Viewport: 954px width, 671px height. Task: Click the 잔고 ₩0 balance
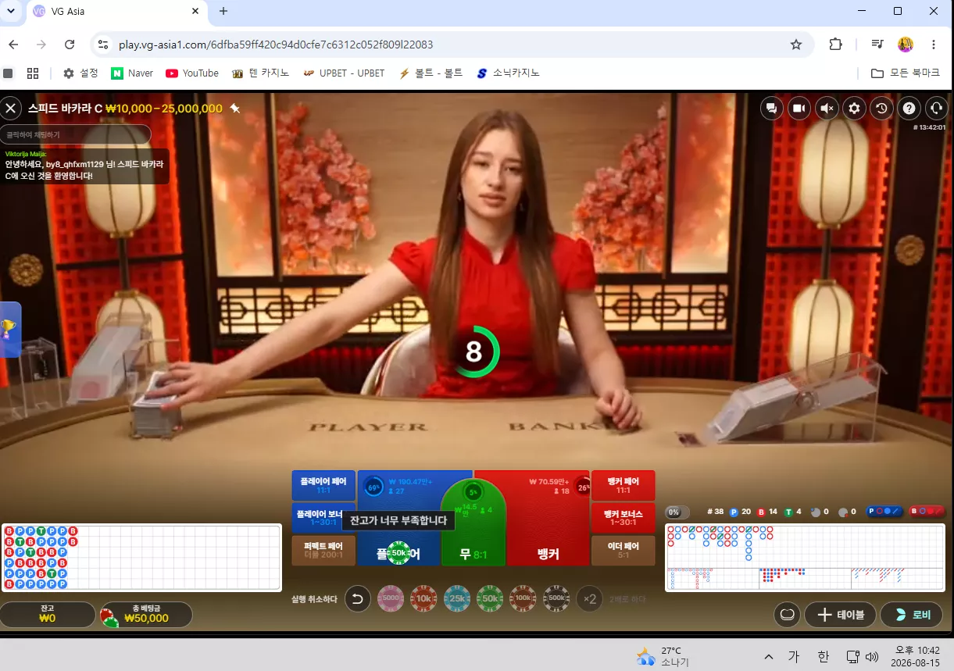(x=48, y=614)
